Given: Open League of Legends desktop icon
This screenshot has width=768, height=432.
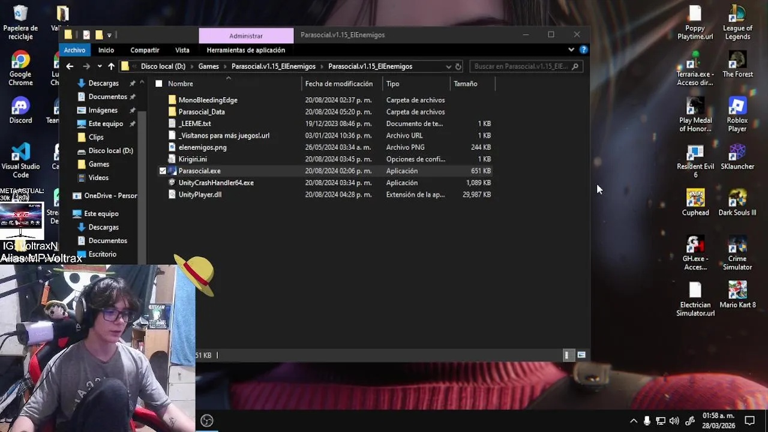Looking at the screenshot, I should click(x=737, y=23).
